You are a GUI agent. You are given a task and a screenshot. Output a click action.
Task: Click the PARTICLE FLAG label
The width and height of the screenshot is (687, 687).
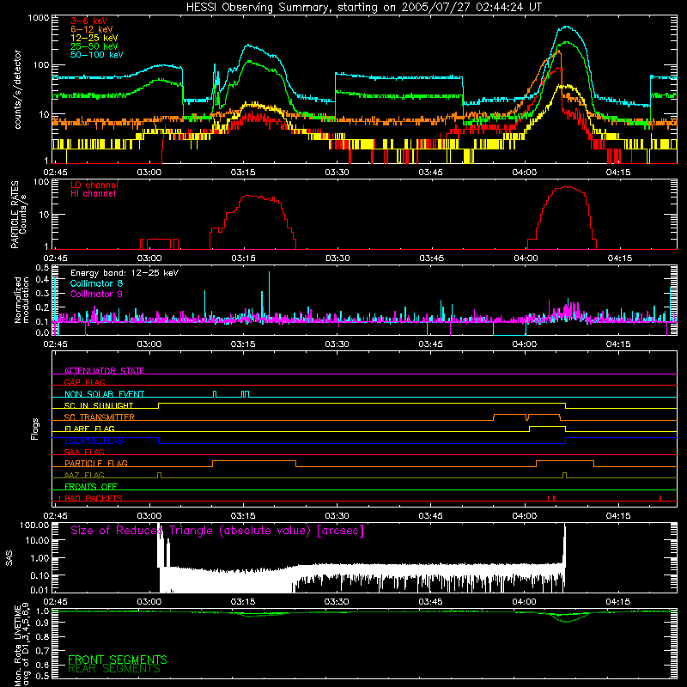click(96, 463)
